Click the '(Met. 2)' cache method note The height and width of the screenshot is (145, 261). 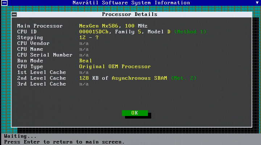(x=183, y=78)
